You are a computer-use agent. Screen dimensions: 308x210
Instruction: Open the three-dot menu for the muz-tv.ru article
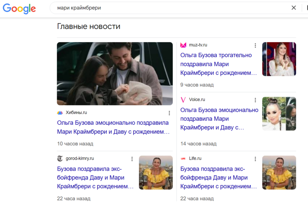pyautogui.click(x=255, y=46)
